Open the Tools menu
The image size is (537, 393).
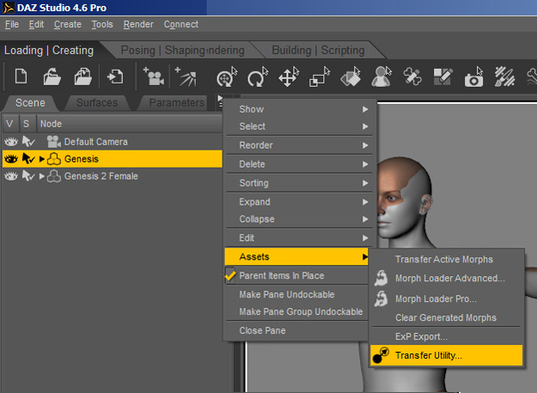102,25
